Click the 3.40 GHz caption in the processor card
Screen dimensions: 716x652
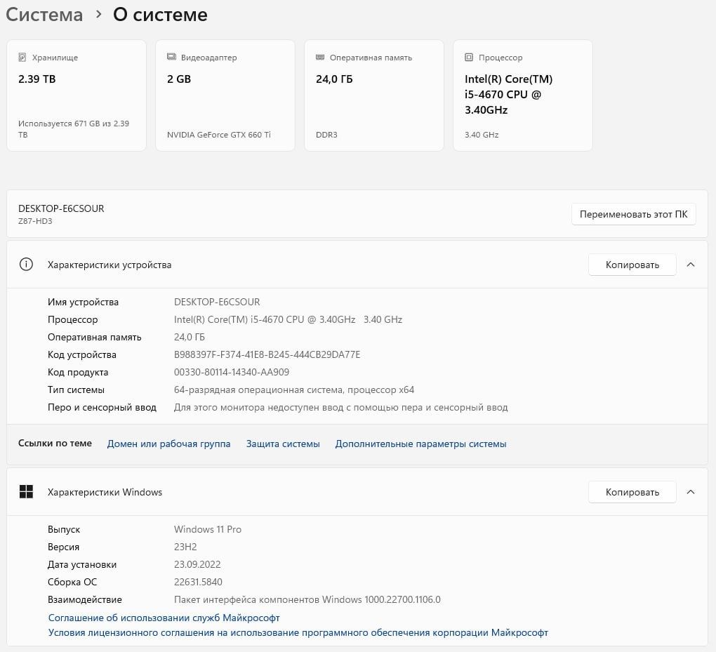click(482, 135)
